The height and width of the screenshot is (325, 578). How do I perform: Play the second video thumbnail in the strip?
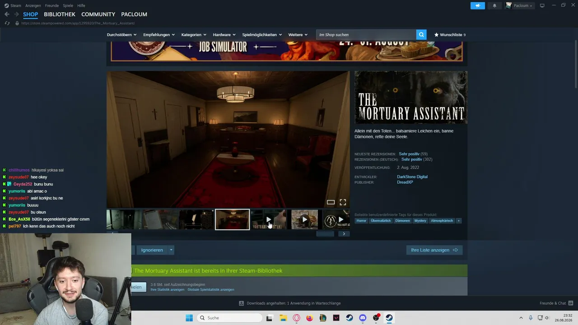coord(305,219)
